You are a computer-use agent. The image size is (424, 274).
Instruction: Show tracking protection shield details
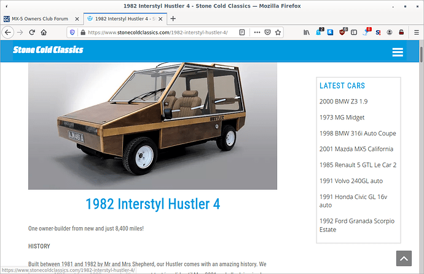point(72,32)
